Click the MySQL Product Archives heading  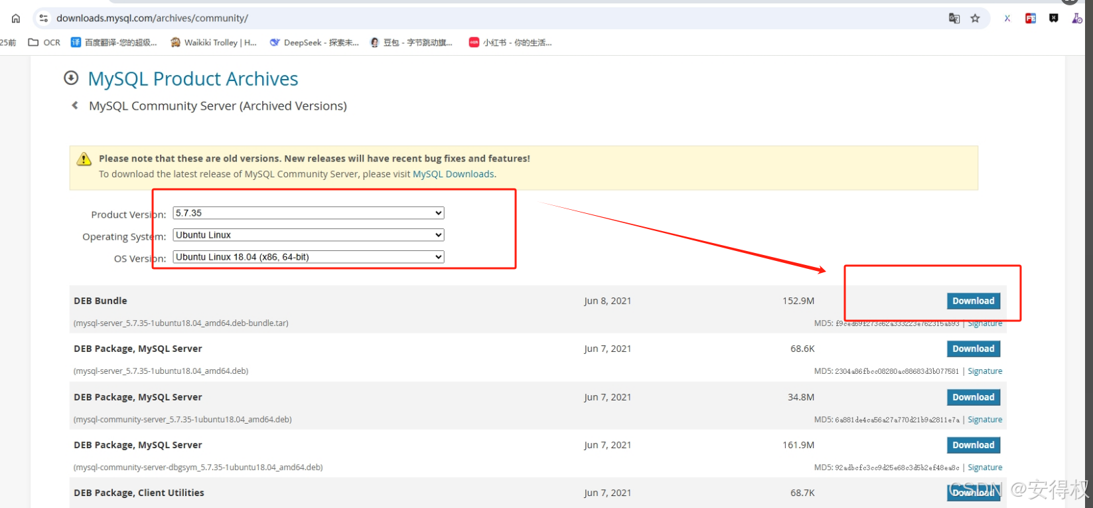193,79
